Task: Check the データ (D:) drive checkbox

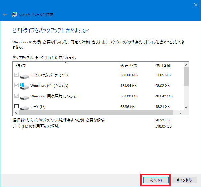Action: (x=16, y=106)
